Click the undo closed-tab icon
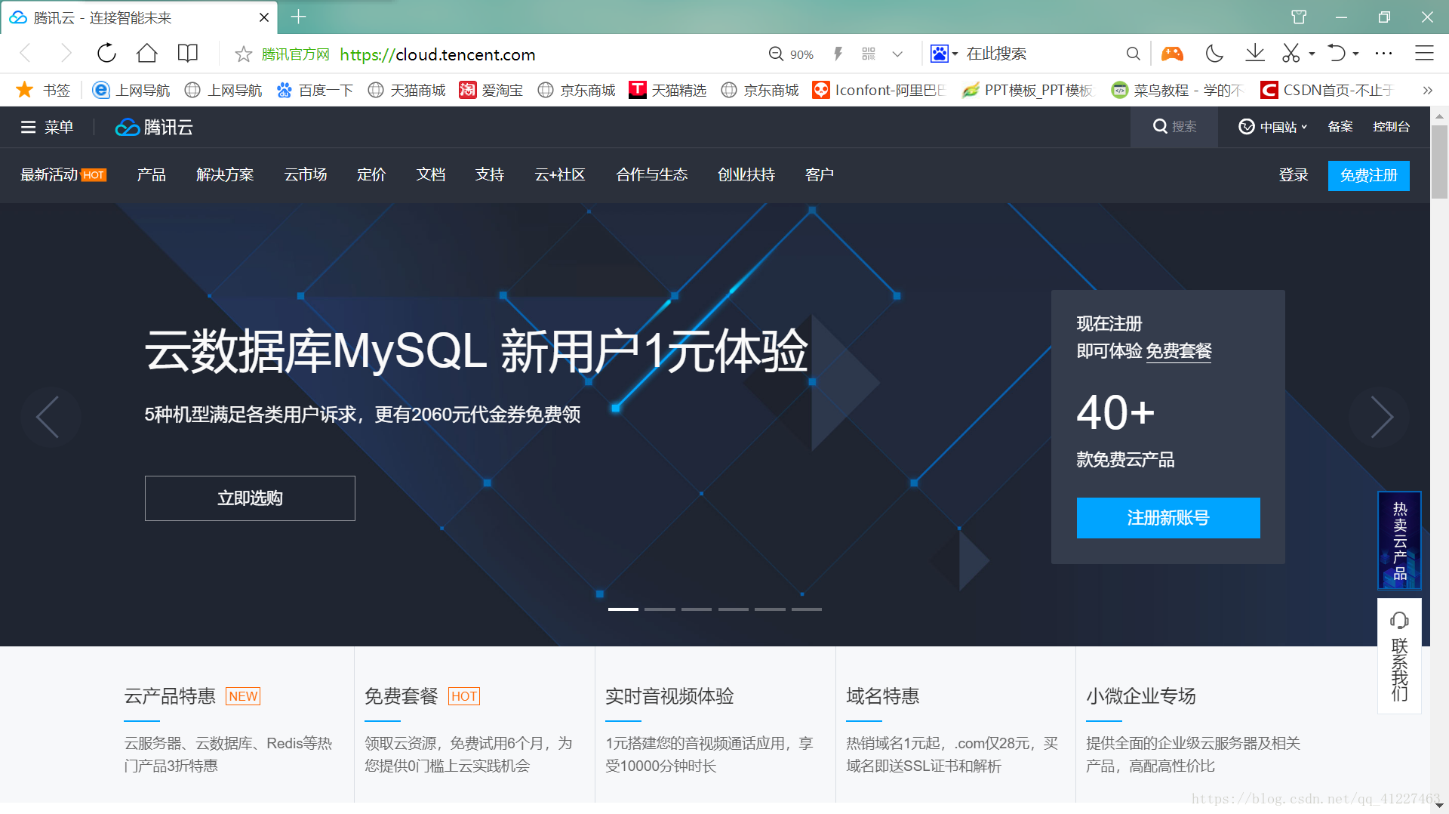The width and height of the screenshot is (1449, 814). (1337, 54)
